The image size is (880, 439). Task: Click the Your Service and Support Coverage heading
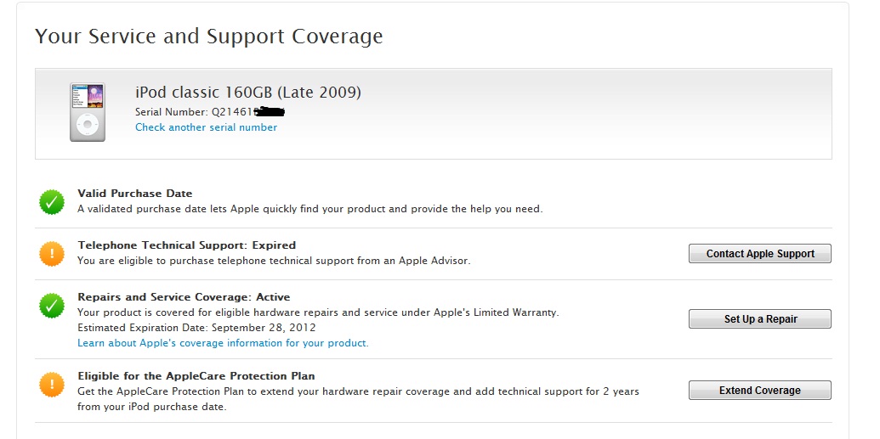click(x=209, y=37)
